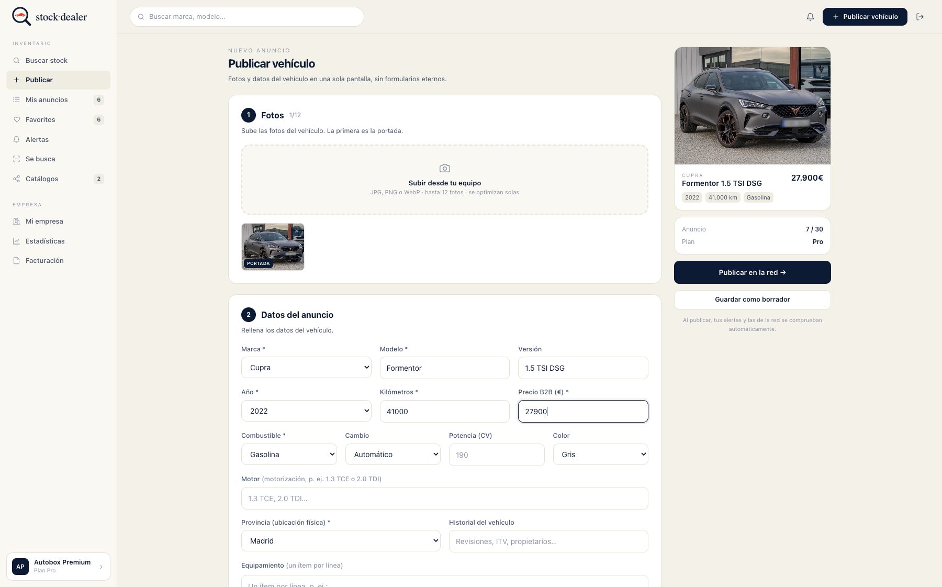The image size is (942, 587).
Task: Open Catálogos section
Action: click(58, 179)
